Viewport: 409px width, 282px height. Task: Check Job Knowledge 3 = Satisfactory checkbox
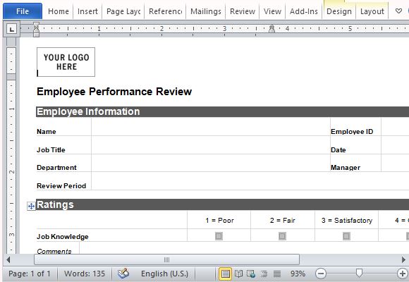tap(346, 236)
